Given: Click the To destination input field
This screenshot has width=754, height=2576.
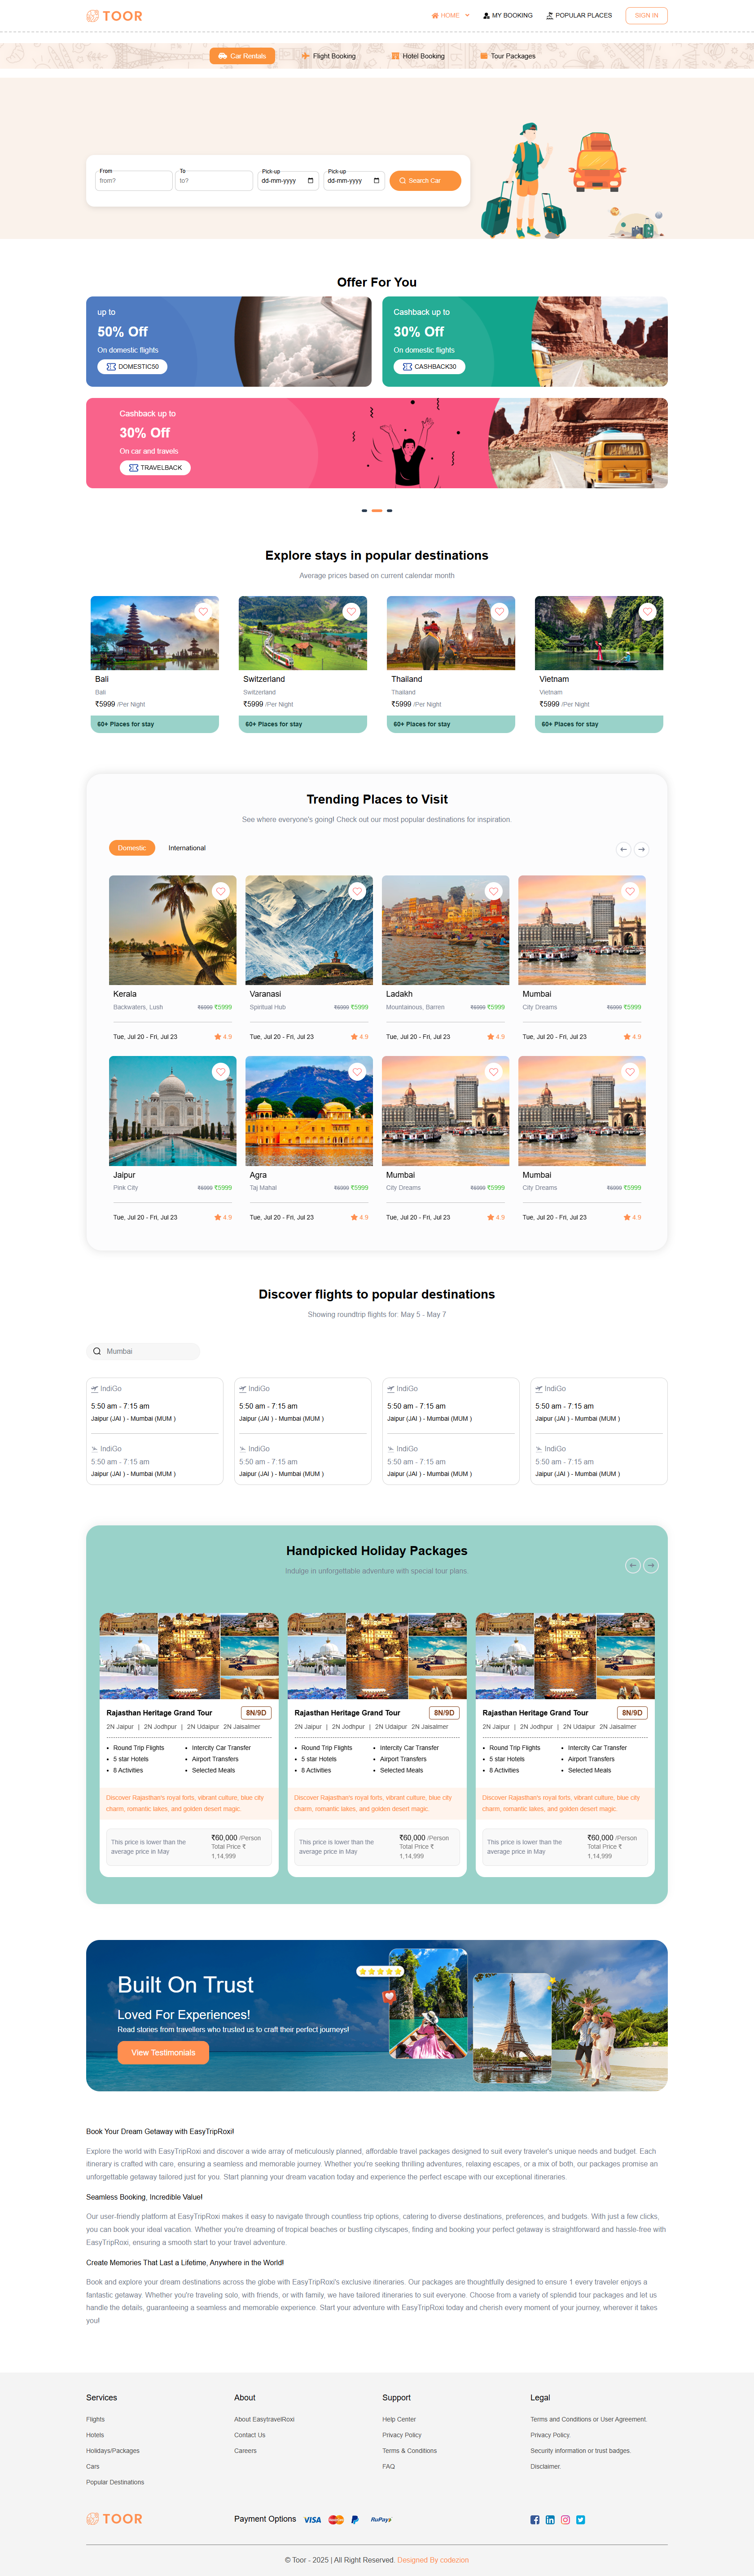Looking at the screenshot, I should tap(215, 181).
